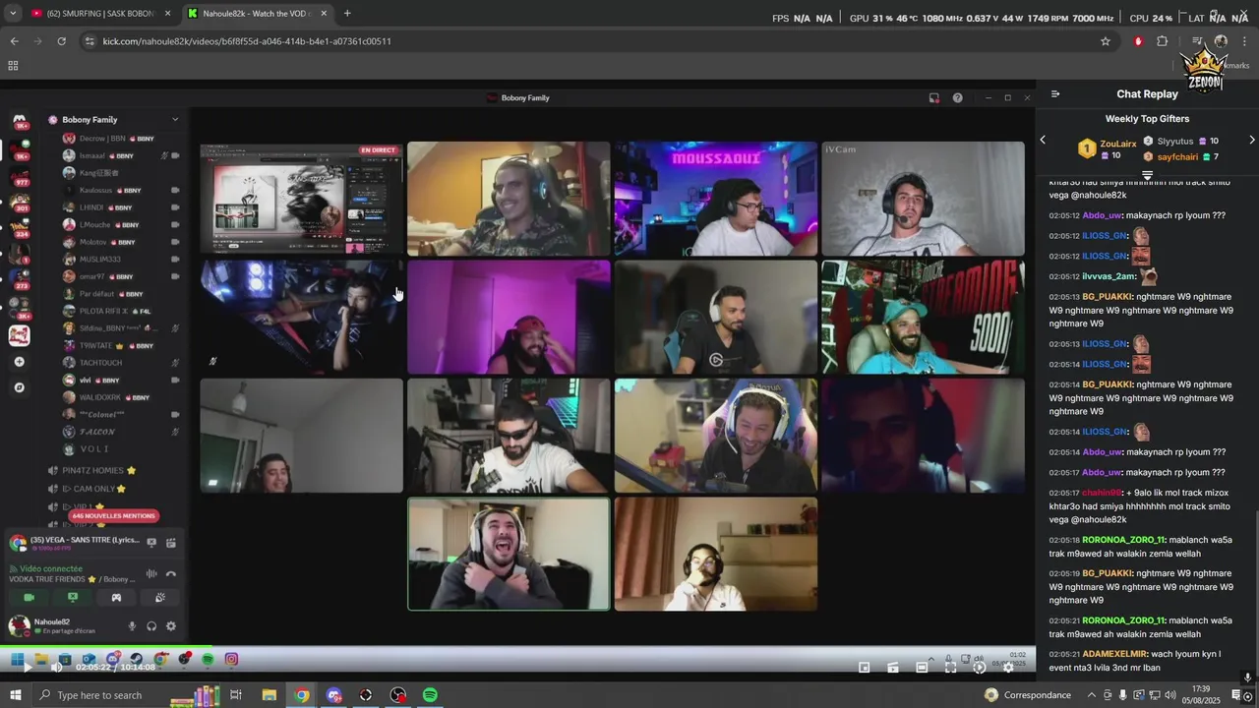The image size is (1259, 708).
Task: Bookmark this page with star icon
Action: (1106, 41)
